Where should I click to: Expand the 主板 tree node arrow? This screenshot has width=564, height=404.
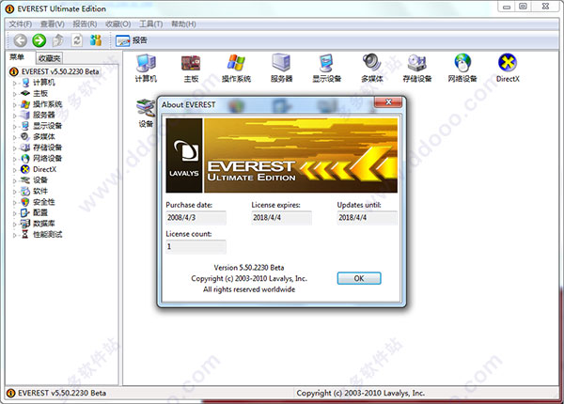point(15,94)
